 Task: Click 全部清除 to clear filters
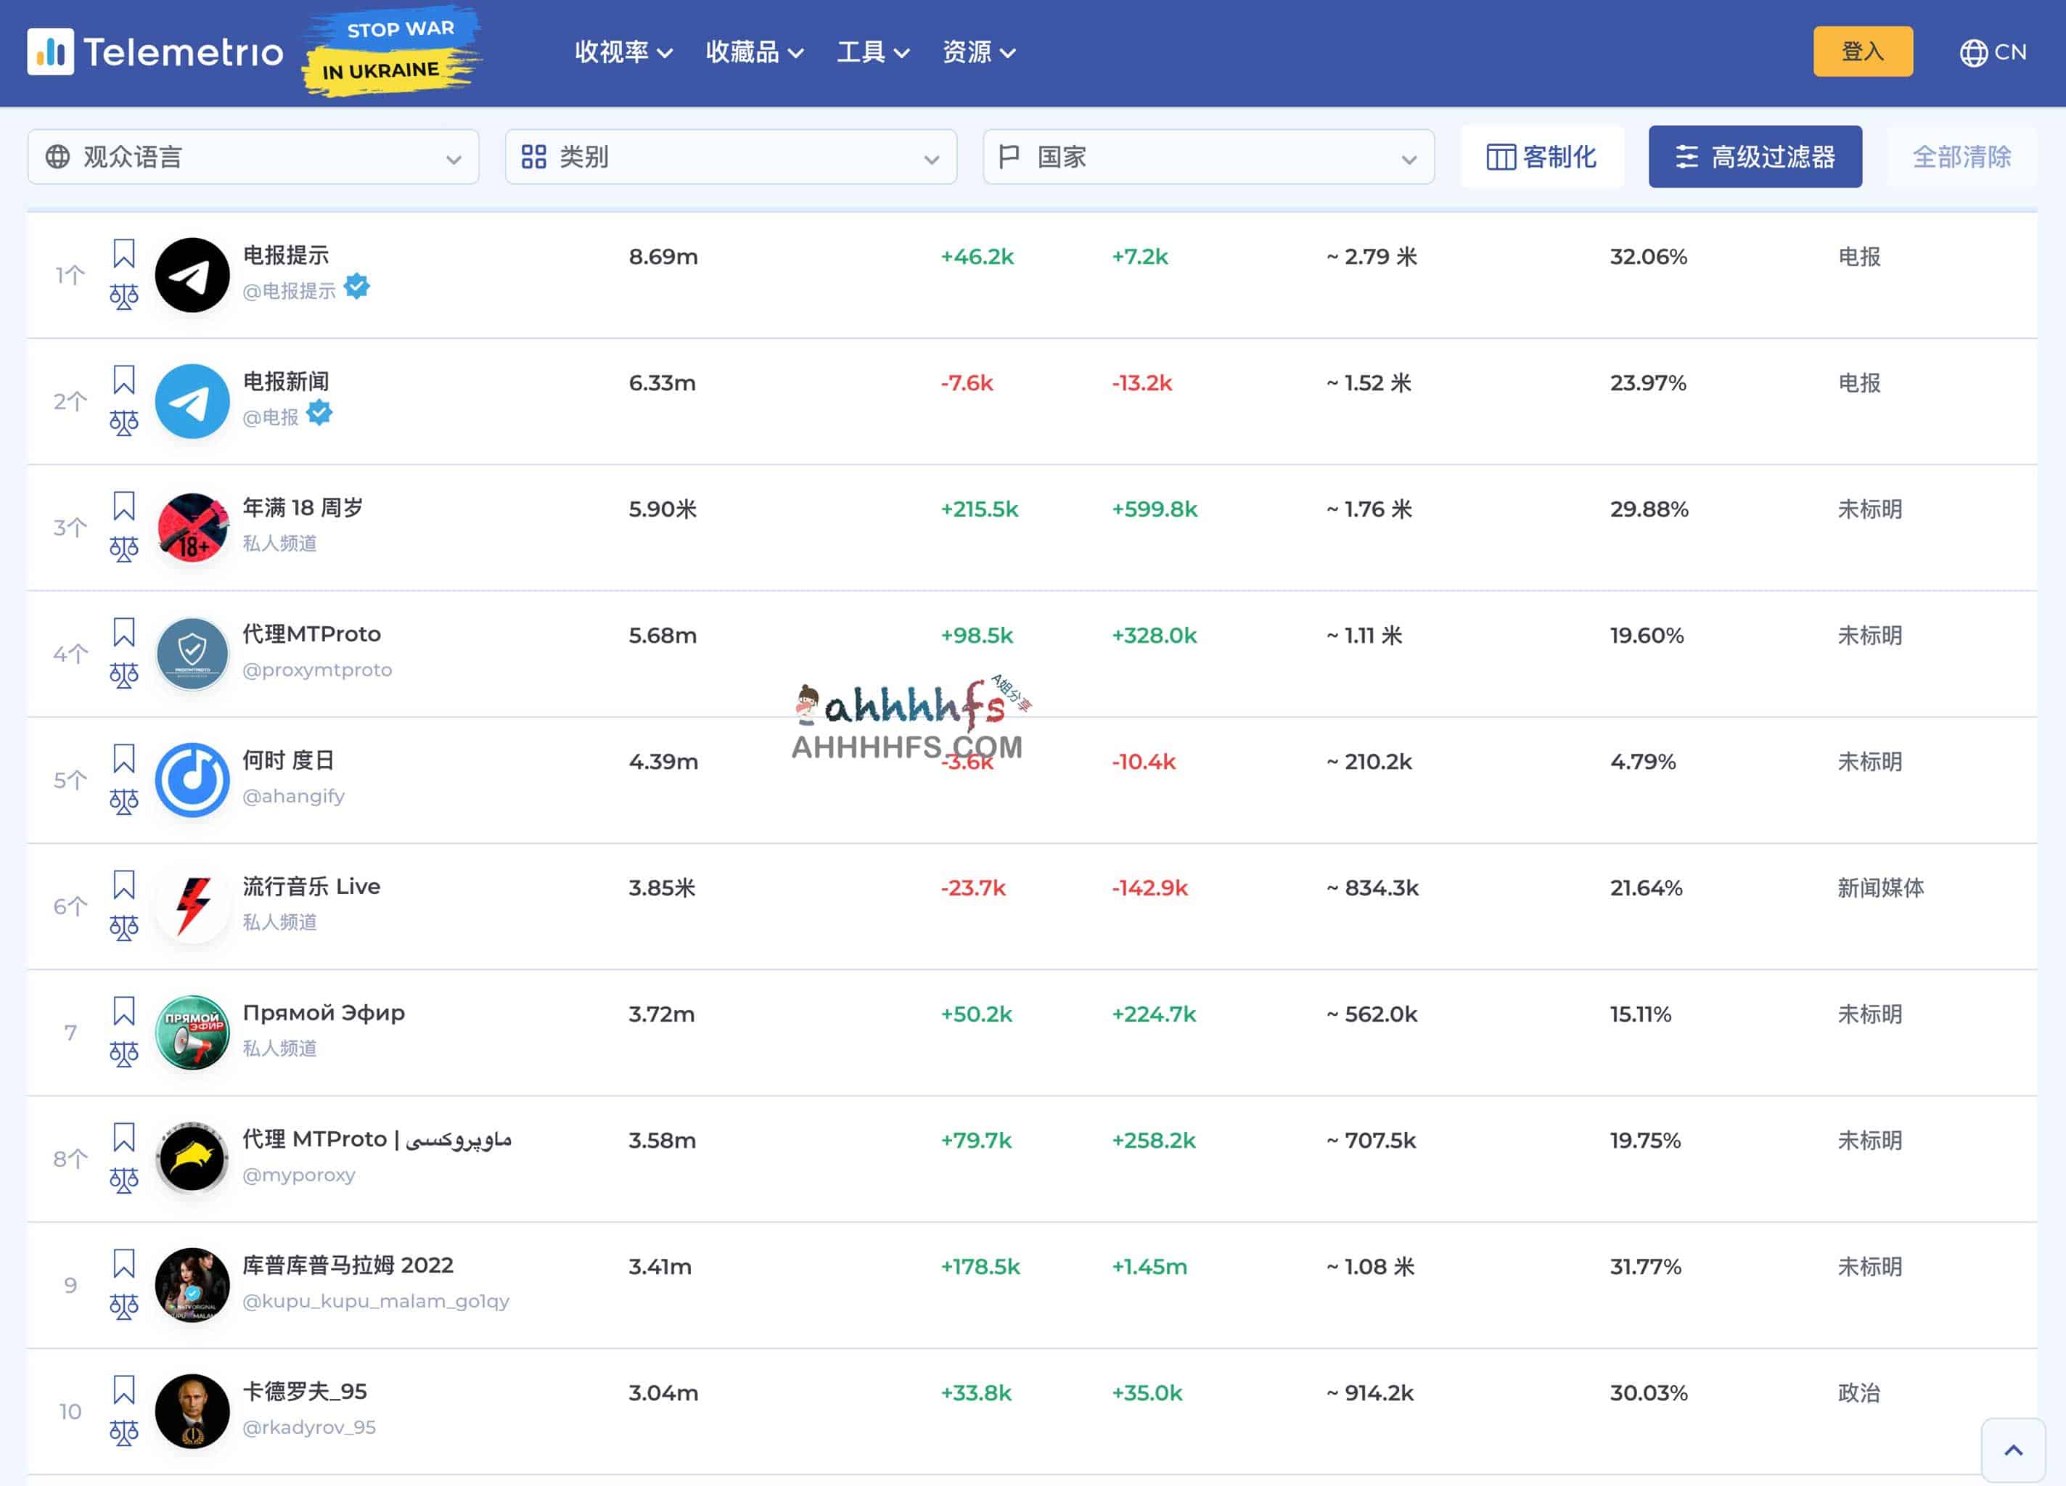pos(1962,157)
